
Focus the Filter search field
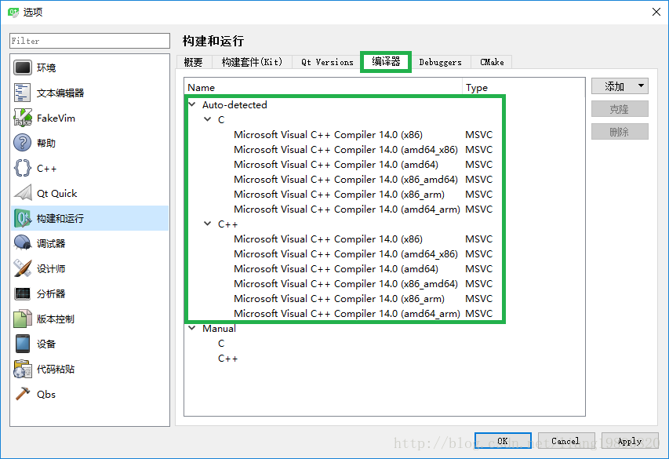coord(89,41)
